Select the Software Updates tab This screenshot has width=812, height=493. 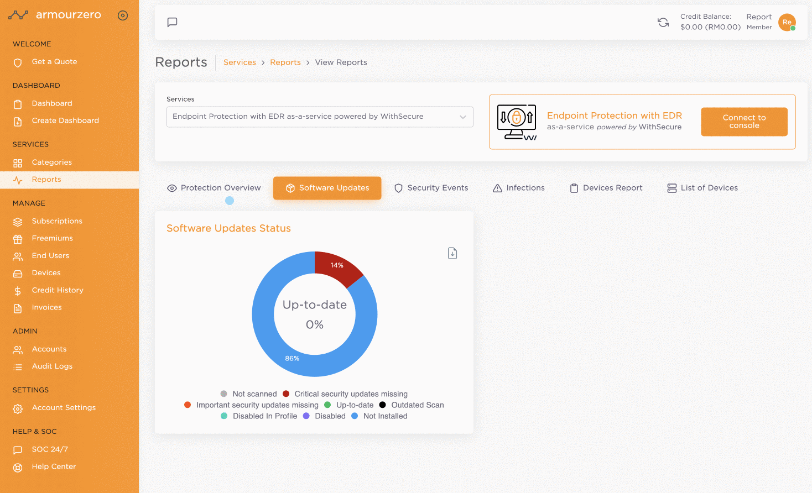click(327, 188)
